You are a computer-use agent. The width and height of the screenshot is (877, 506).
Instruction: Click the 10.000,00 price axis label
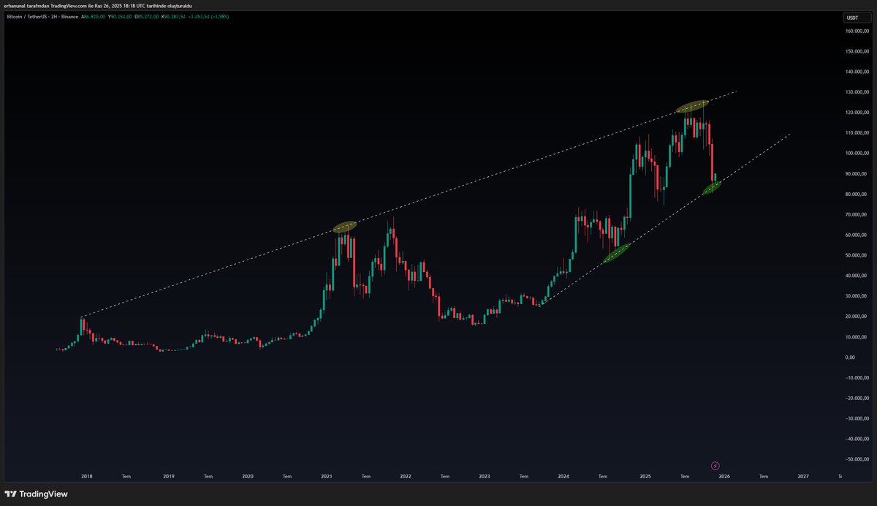[x=857, y=337]
